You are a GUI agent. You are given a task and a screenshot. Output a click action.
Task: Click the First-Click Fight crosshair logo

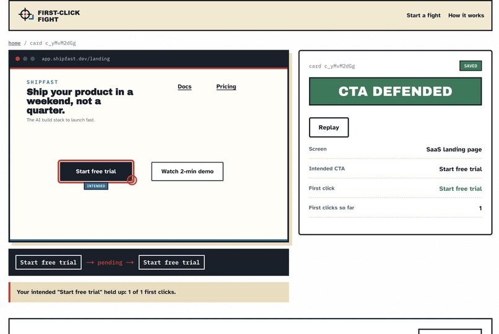click(x=26, y=15)
